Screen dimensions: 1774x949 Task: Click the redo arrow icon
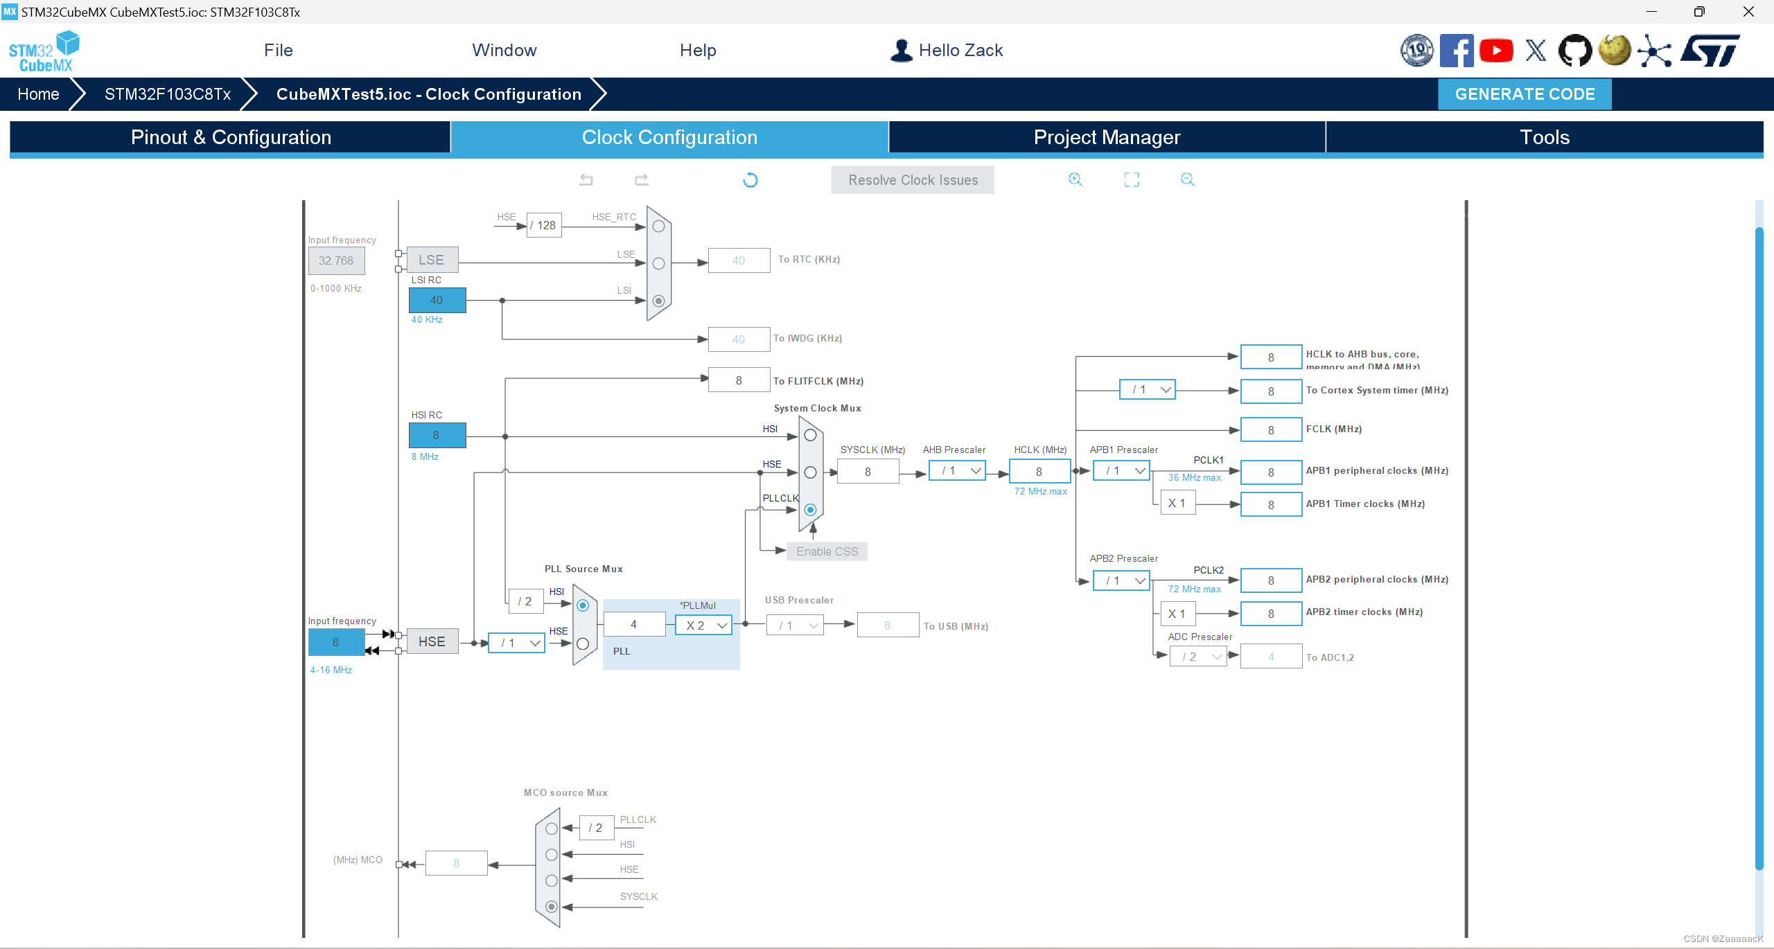642,180
